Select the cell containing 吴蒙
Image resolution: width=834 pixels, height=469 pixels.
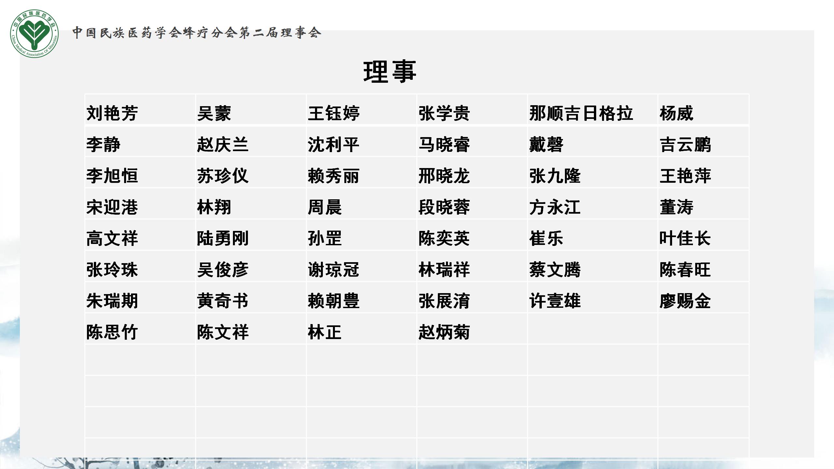(x=214, y=113)
